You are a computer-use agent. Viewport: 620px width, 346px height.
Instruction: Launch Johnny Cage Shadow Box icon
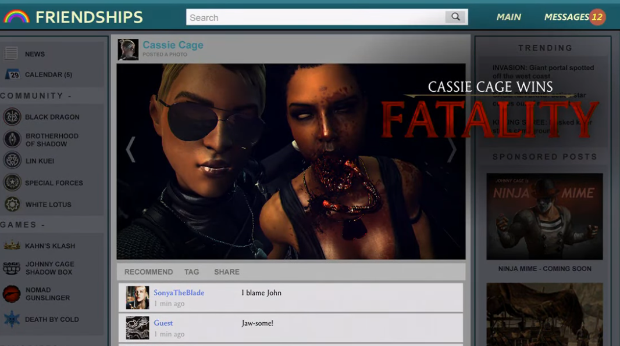[12, 268]
